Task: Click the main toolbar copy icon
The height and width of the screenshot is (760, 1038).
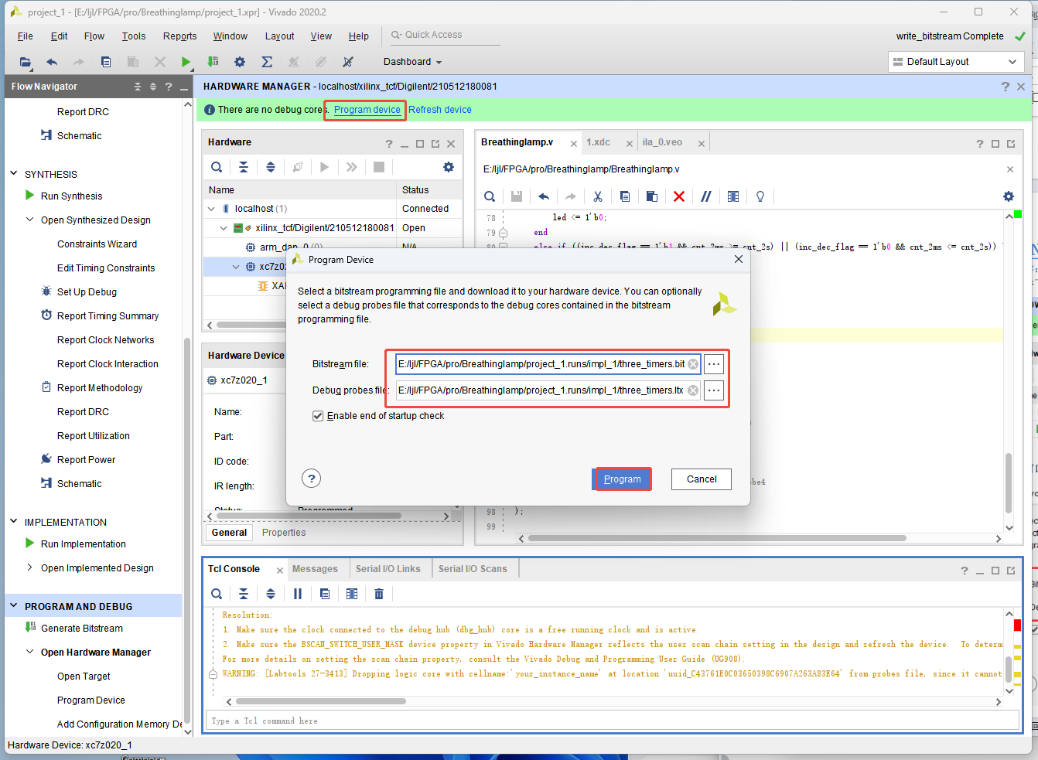Action: coord(106,62)
